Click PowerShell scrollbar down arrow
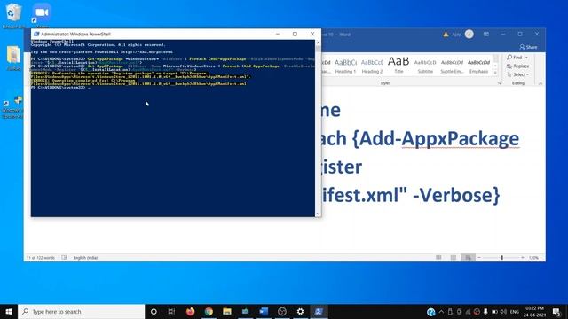 (x=318, y=214)
